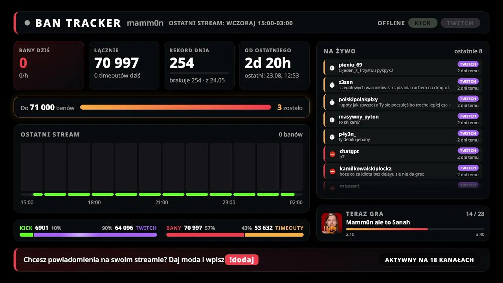Click the stopwatch icon beside p4y3n_
This screenshot has width=503, height=283.
[332, 137]
